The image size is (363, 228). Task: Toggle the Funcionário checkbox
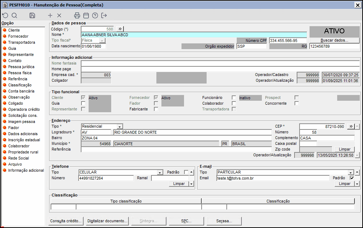click(x=234, y=98)
